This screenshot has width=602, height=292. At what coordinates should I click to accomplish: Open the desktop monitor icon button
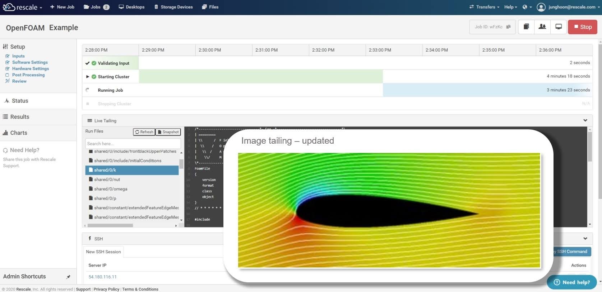559,27
